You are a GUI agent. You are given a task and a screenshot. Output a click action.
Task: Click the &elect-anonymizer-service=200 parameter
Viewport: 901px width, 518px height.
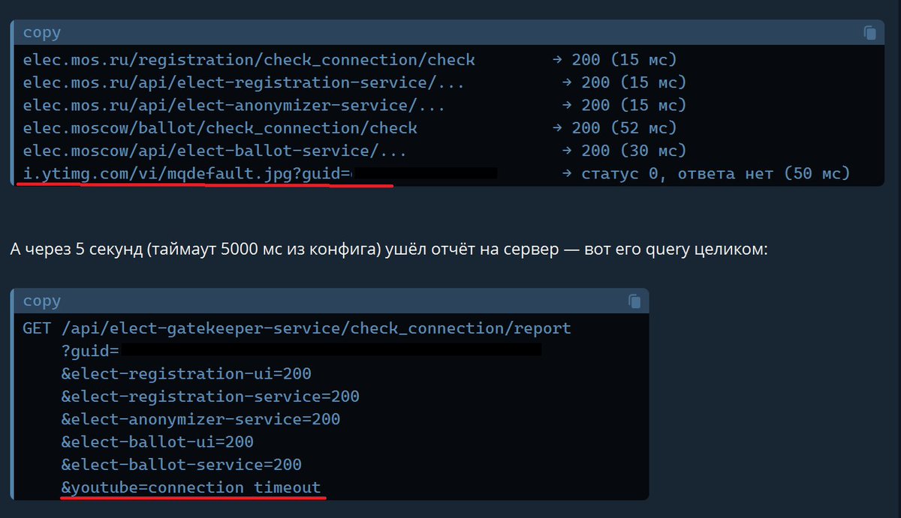coord(200,419)
